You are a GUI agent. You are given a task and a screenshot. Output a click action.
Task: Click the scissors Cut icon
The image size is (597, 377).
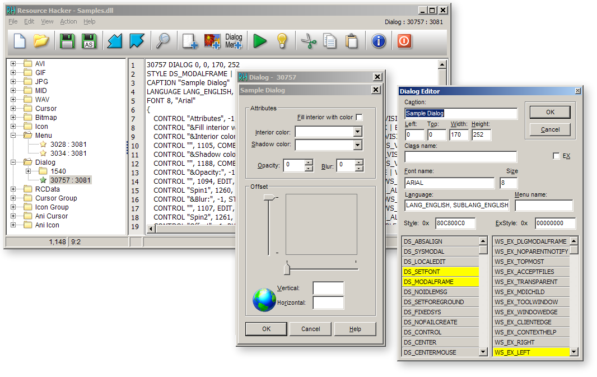pos(309,41)
